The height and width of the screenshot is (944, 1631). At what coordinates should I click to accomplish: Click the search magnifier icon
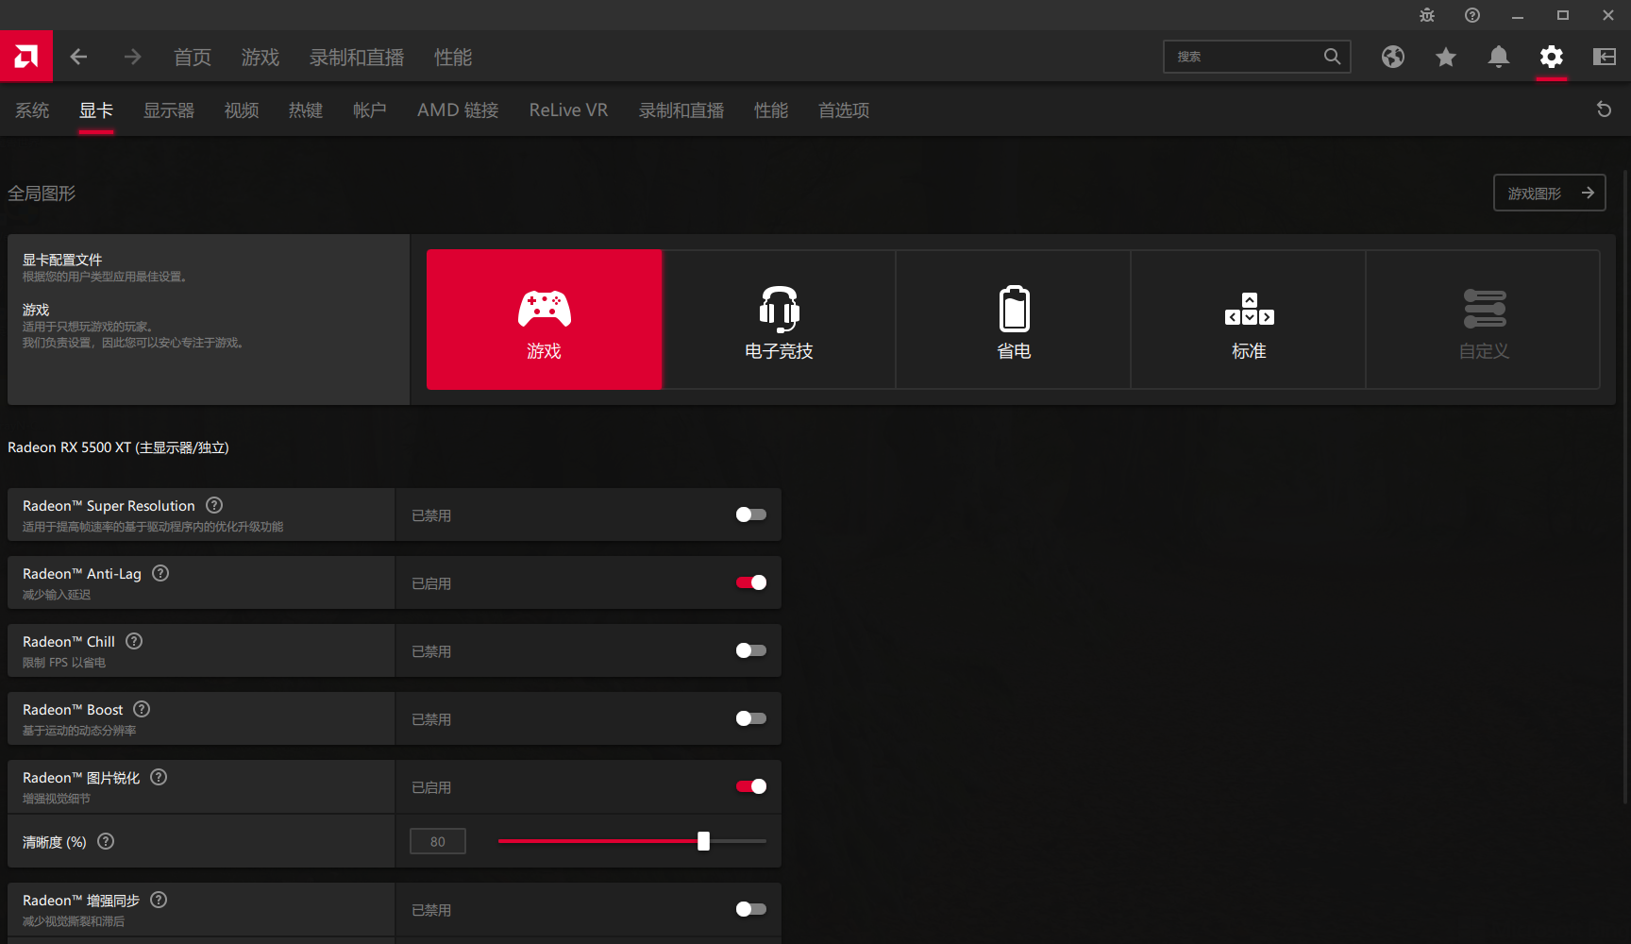pos(1332,57)
